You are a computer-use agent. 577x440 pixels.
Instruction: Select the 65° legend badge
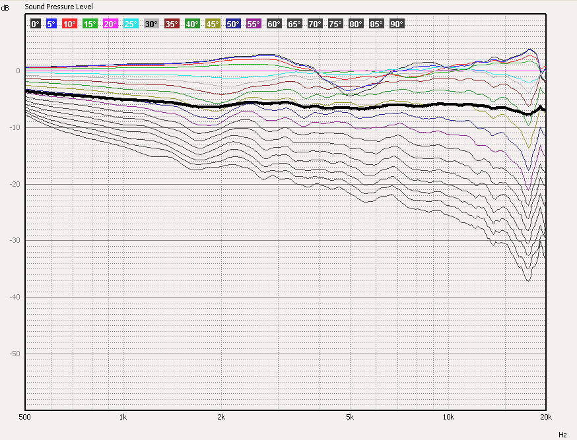tap(294, 24)
